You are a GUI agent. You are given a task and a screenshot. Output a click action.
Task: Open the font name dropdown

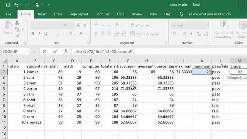[60, 25]
